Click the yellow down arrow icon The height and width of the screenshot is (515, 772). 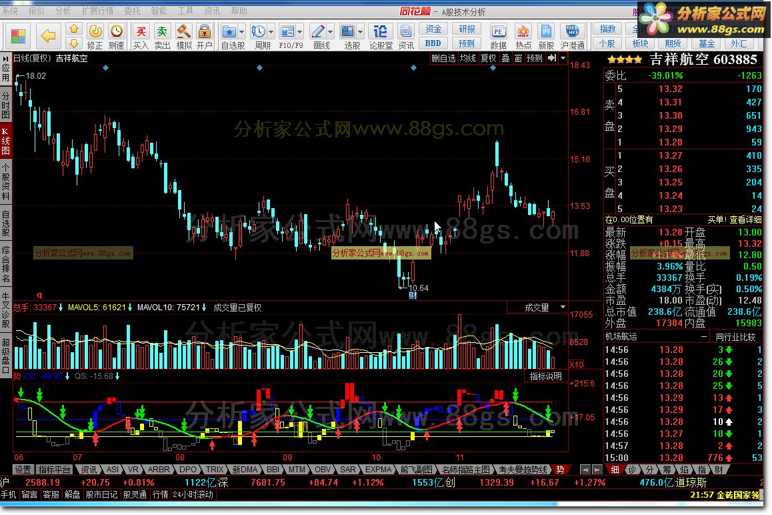pyautogui.click(x=74, y=43)
